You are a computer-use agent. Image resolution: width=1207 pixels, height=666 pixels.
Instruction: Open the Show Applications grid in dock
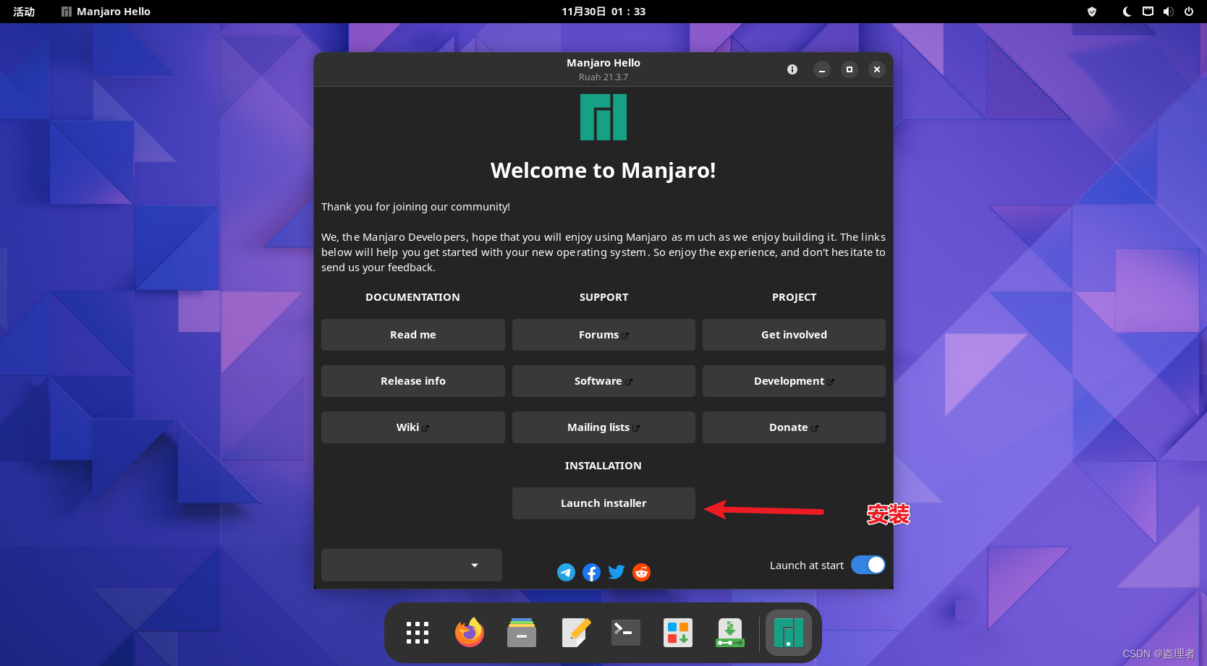click(418, 633)
